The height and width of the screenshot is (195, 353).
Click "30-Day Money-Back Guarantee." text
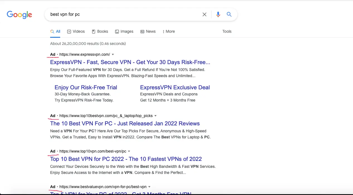(x=82, y=94)
